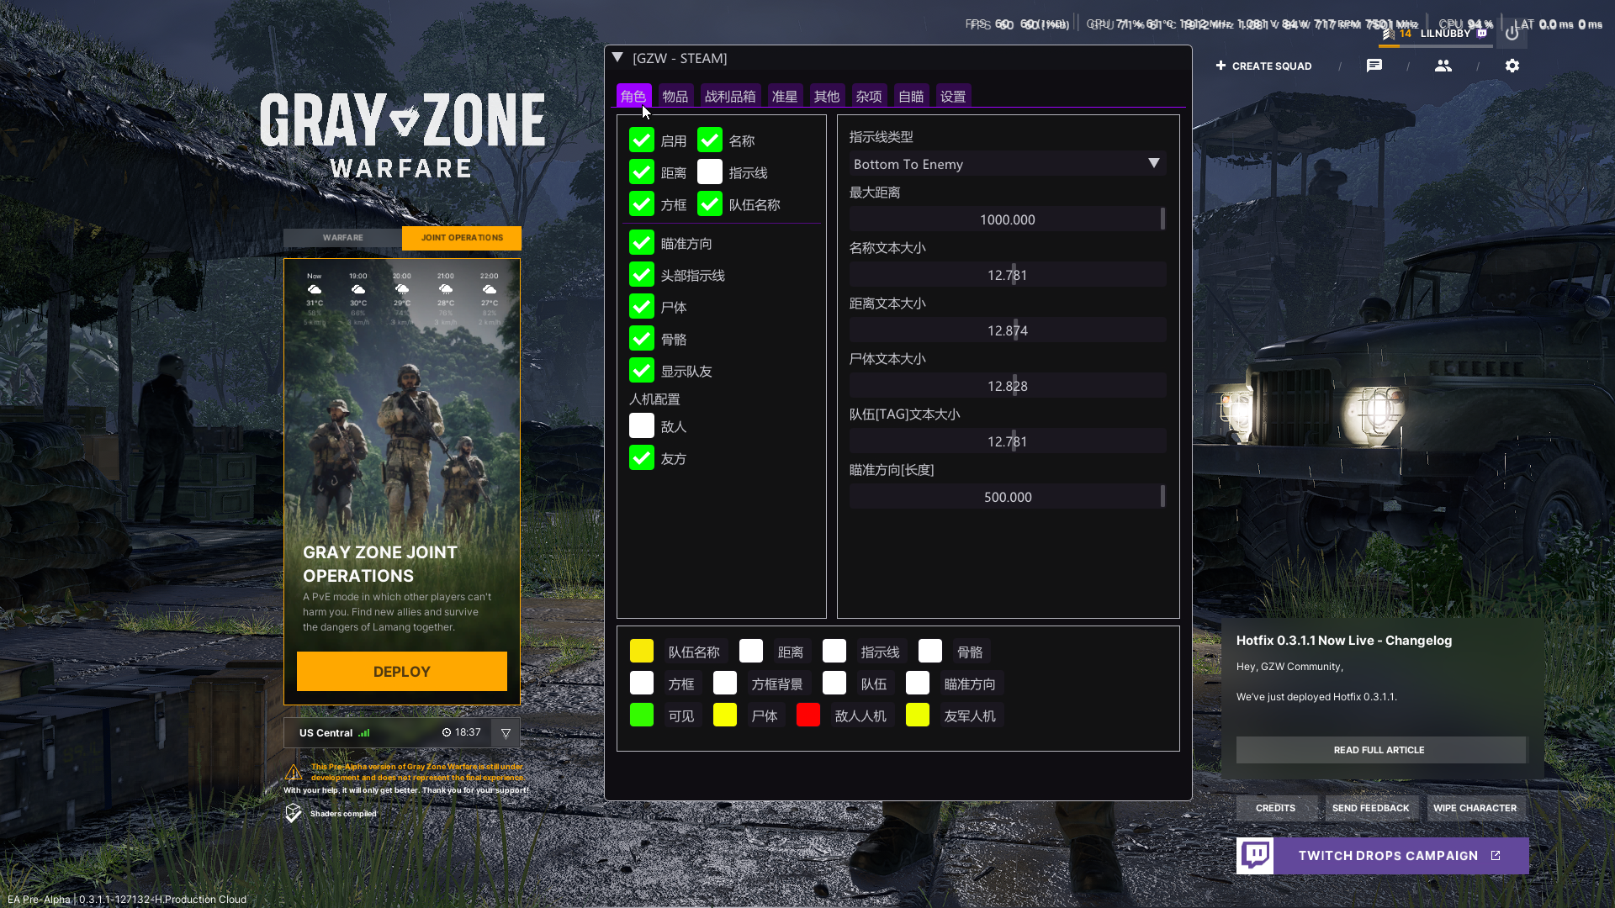Click the pre-alpha warning triangle icon
This screenshot has height=908, width=1615.
coord(294,772)
